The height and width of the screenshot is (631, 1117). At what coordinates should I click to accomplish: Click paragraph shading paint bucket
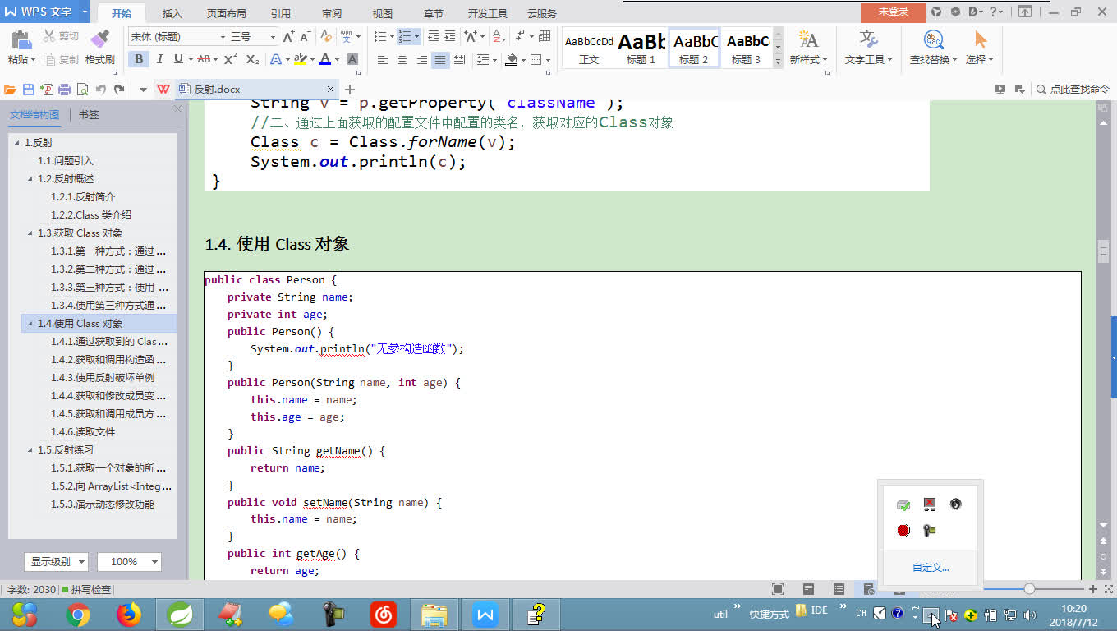pos(512,60)
